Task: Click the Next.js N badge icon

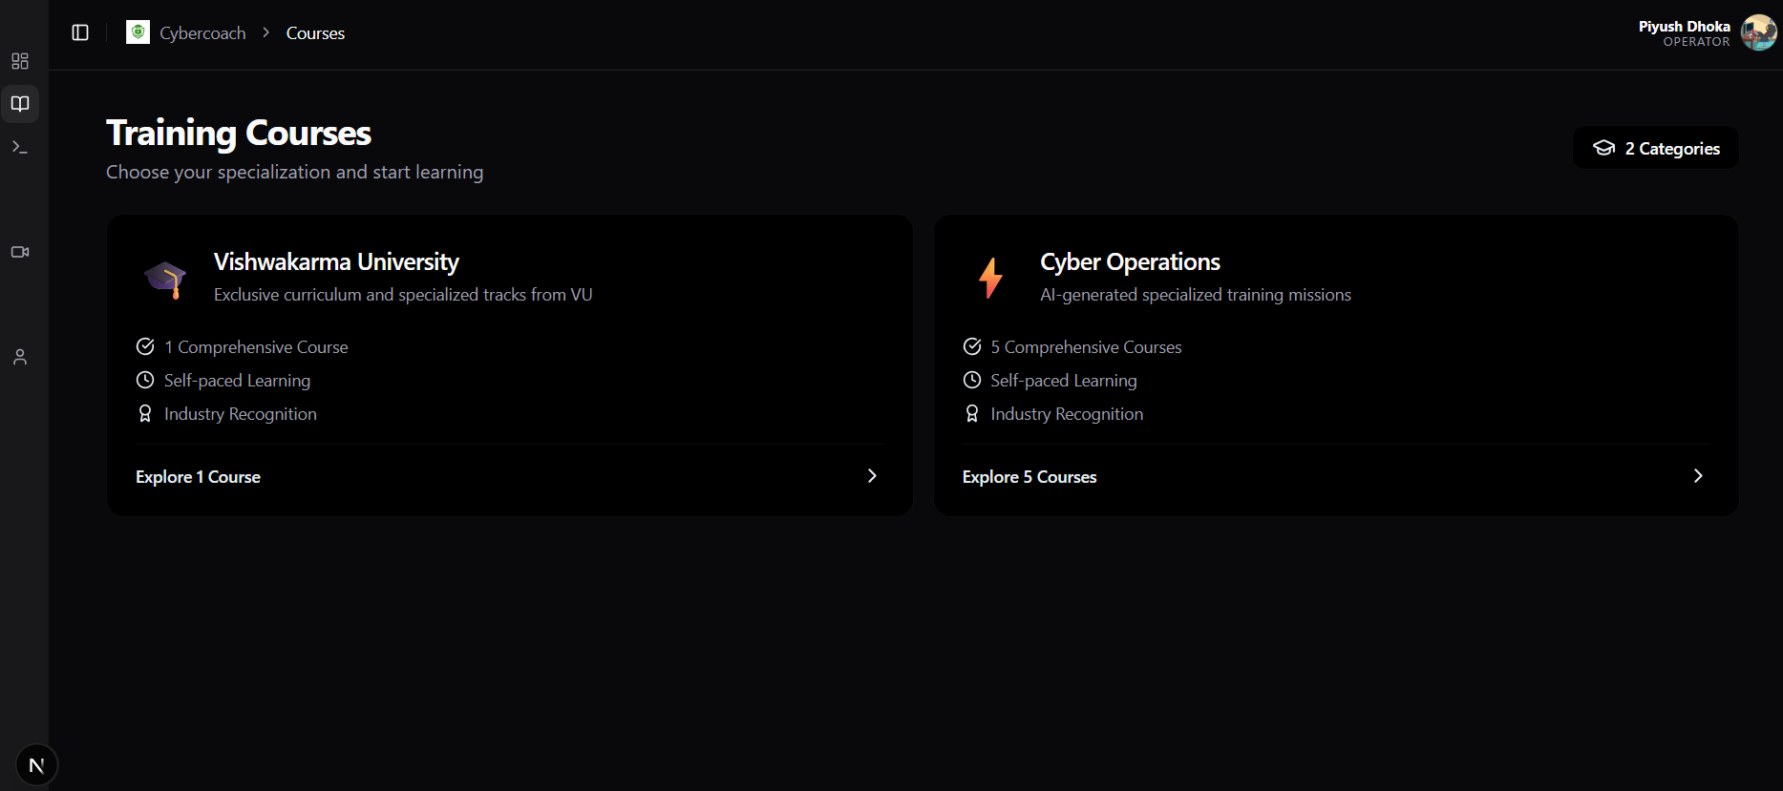Action: click(x=37, y=765)
